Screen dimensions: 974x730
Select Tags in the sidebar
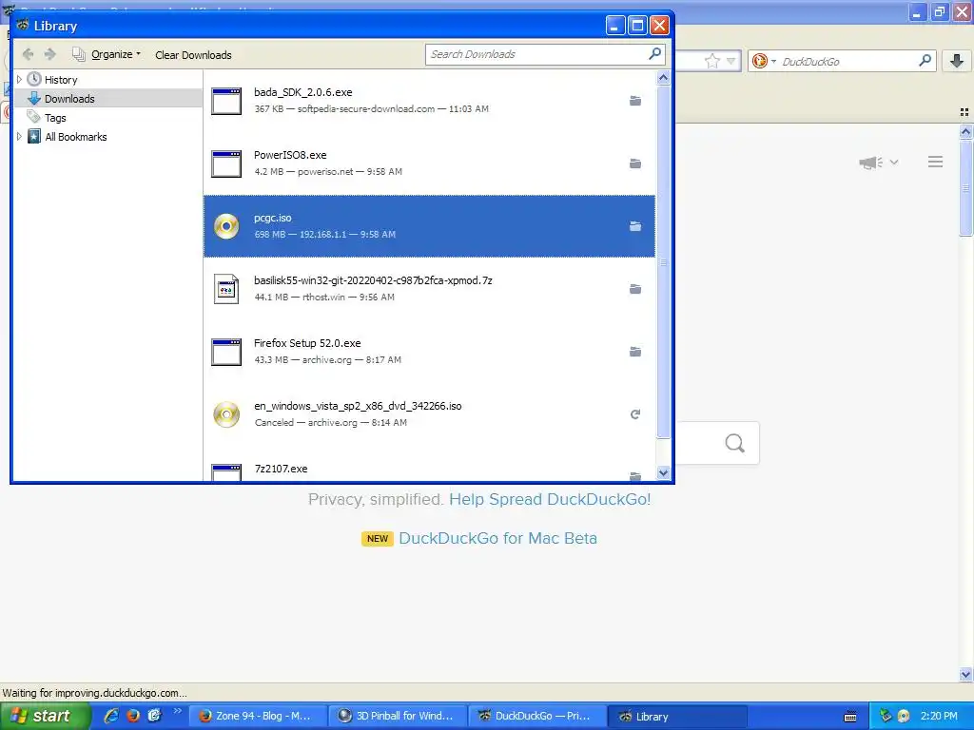pyautogui.click(x=55, y=118)
